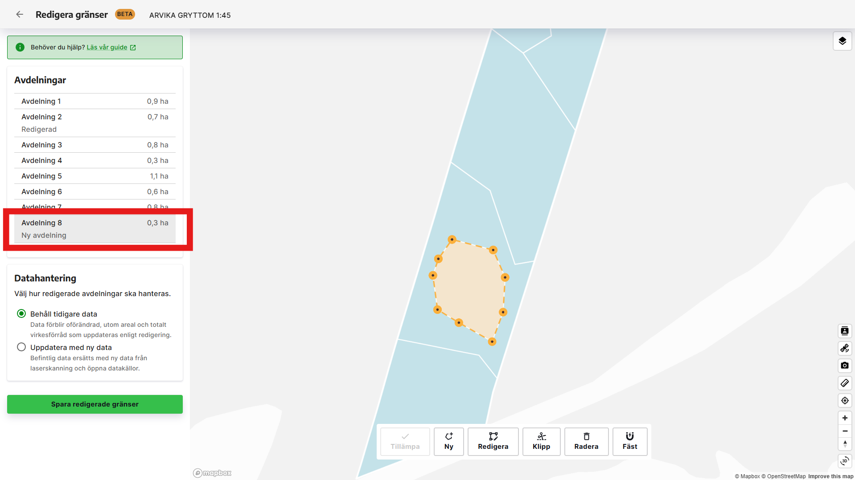Screen dimensions: 855x480
Task: Open the map layers selector
Action: [x=842, y=41]
